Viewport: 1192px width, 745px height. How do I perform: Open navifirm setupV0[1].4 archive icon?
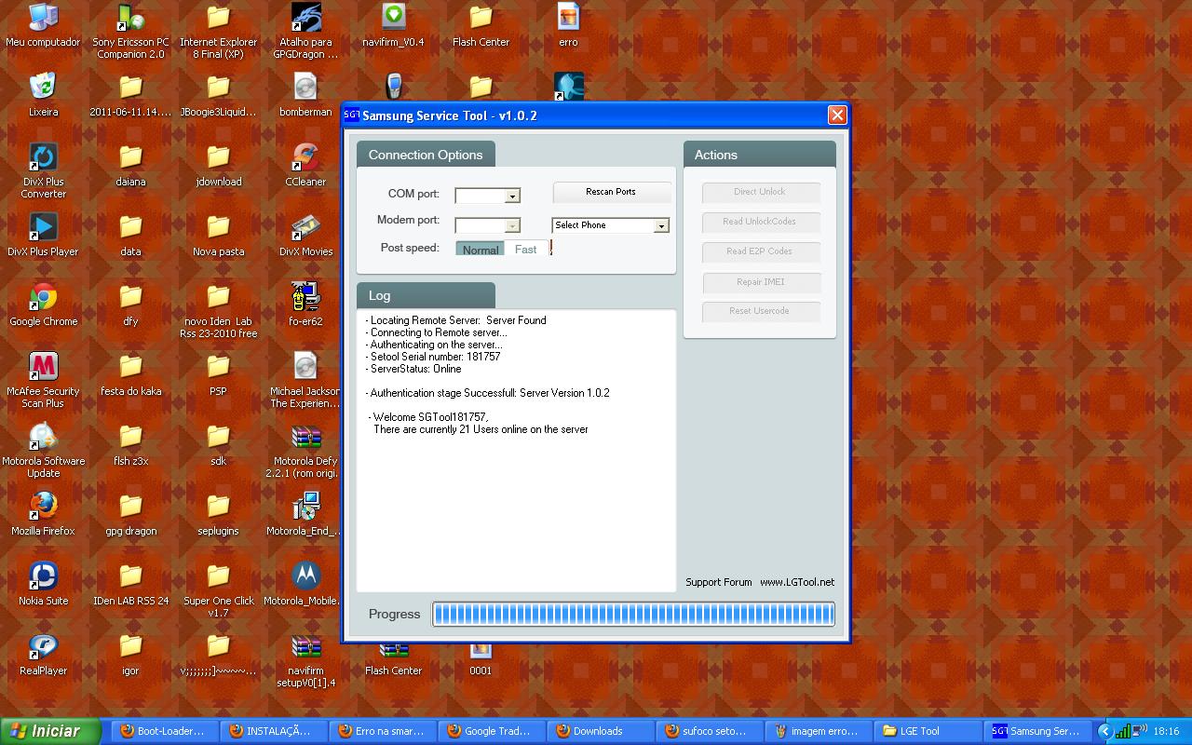(x=305, y=659)
